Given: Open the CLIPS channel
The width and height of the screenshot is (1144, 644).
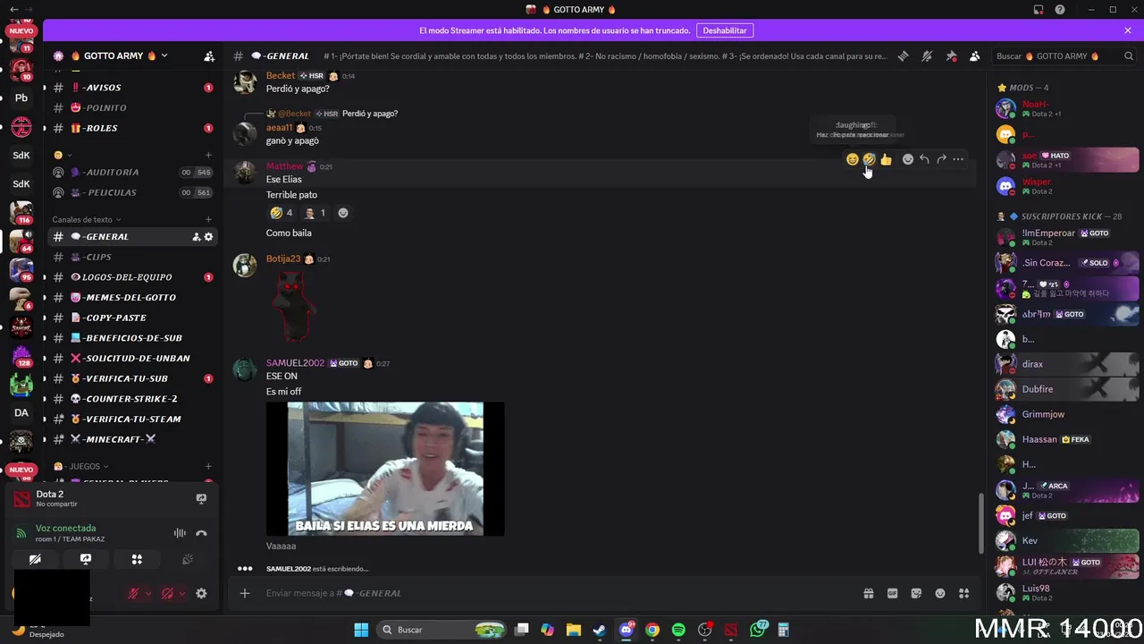Looking at the screenshot, I should coord(131,257).
